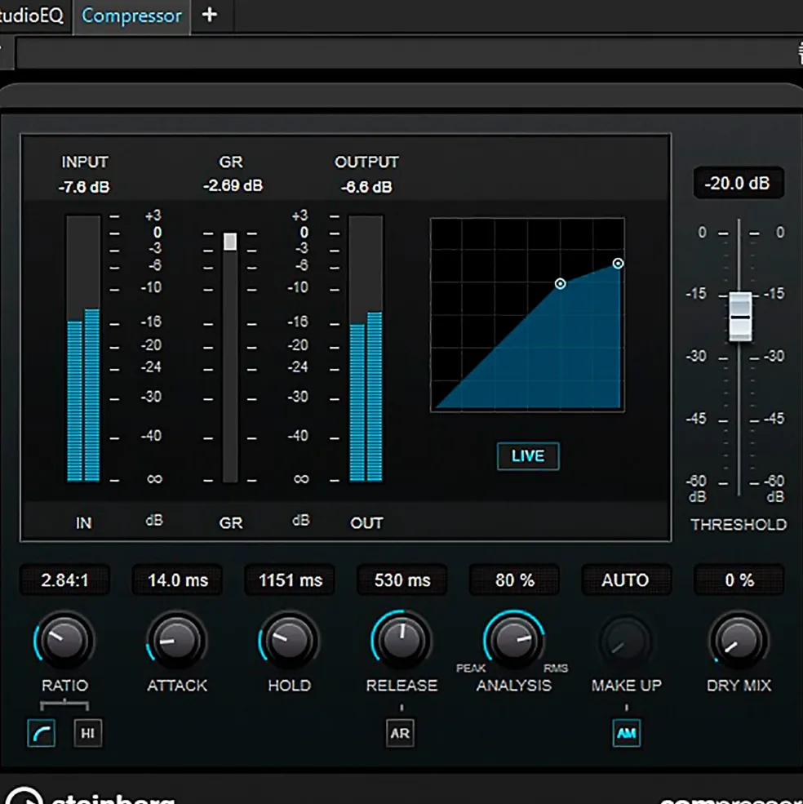Click the Ratio knob
803x804 pixels.
(64, 641)
